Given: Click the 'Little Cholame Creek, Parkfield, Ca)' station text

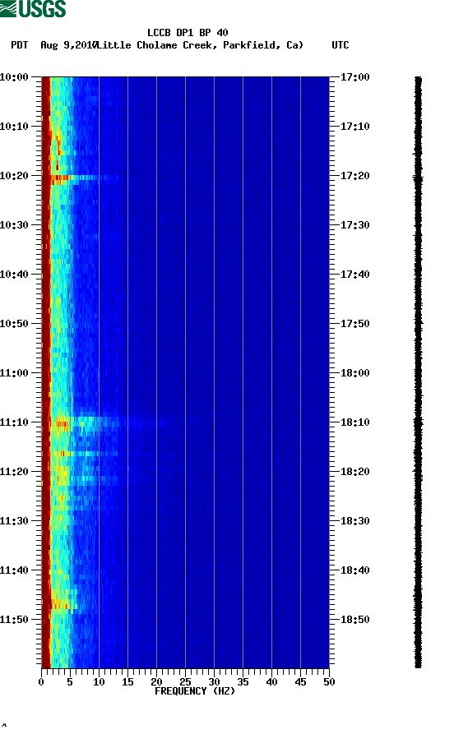Looking at the screenshot, I should (x=200, y=45).
